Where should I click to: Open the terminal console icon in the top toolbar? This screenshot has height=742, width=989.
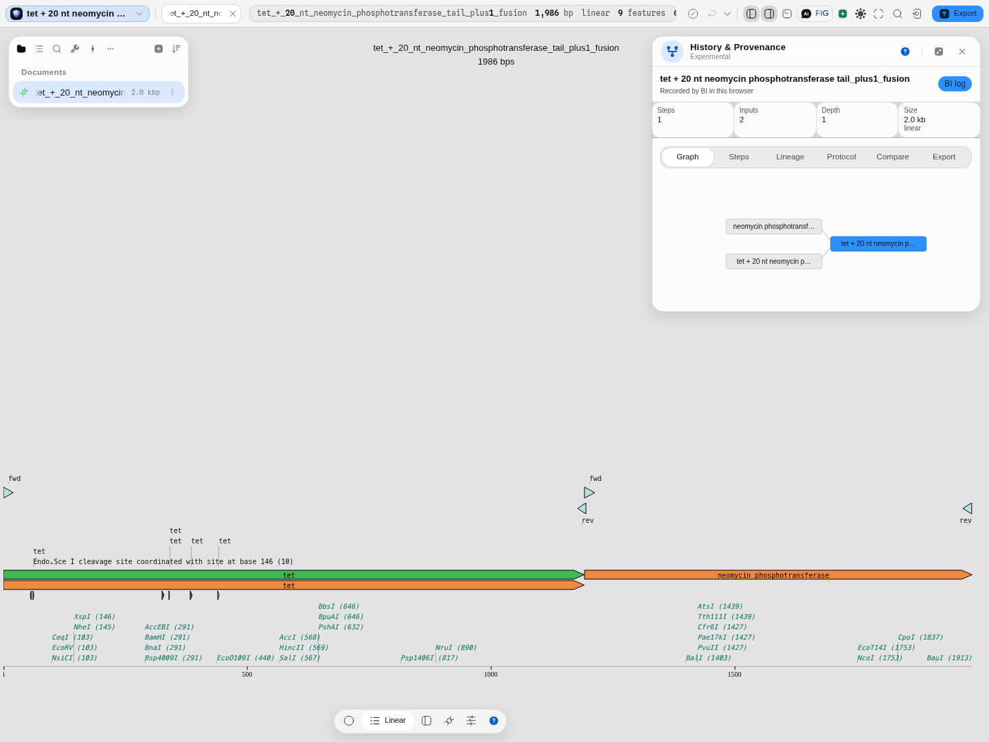787,14
